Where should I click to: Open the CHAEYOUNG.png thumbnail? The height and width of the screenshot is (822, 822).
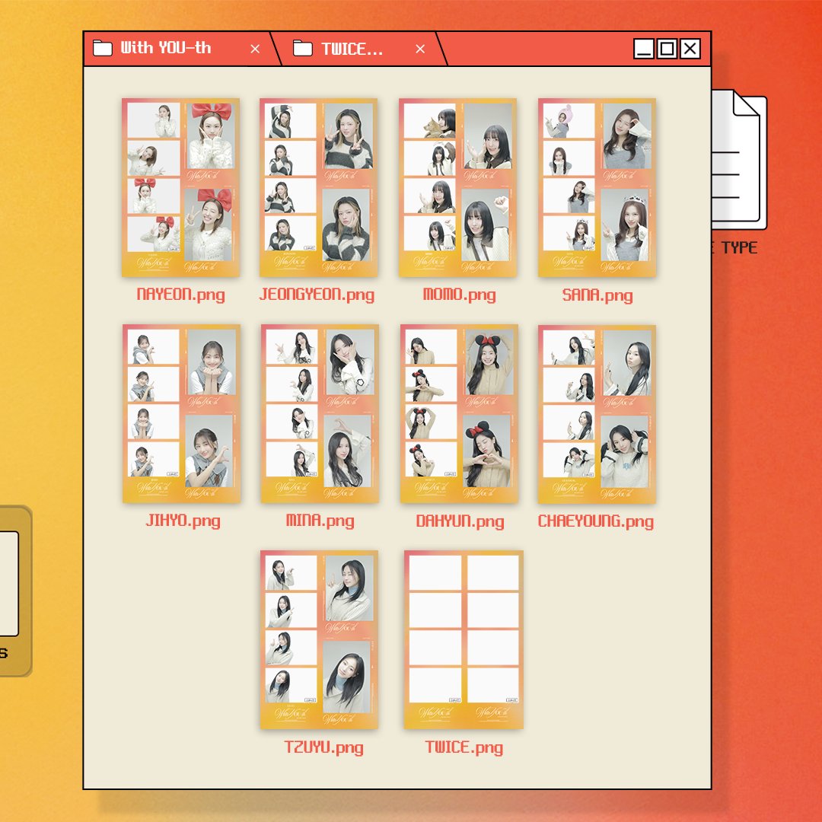pyautogui.click(x=597, y=414)
